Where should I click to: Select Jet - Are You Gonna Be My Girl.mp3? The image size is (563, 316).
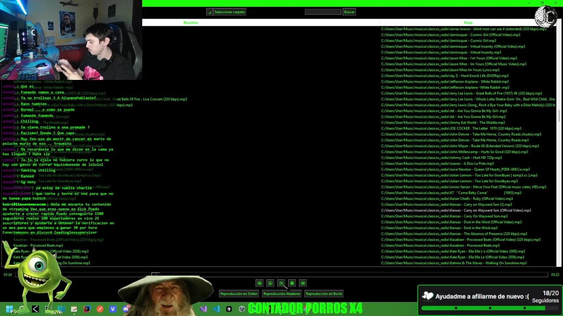click(x=443, y=117)
